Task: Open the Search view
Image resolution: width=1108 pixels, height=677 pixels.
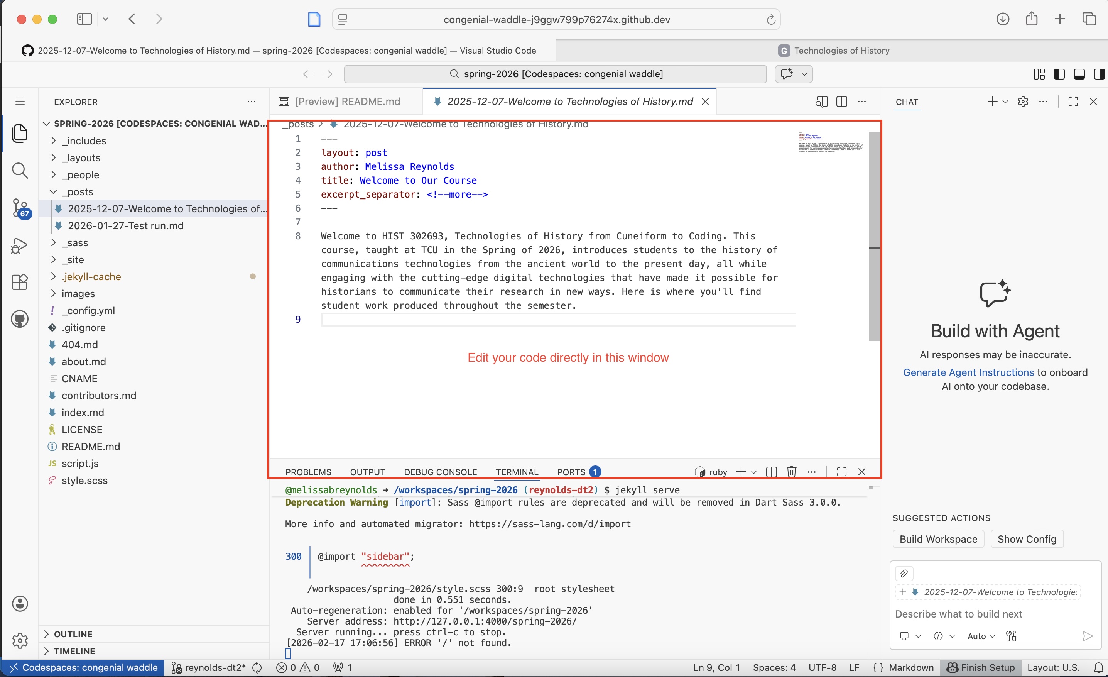Action: click(20, 171)
